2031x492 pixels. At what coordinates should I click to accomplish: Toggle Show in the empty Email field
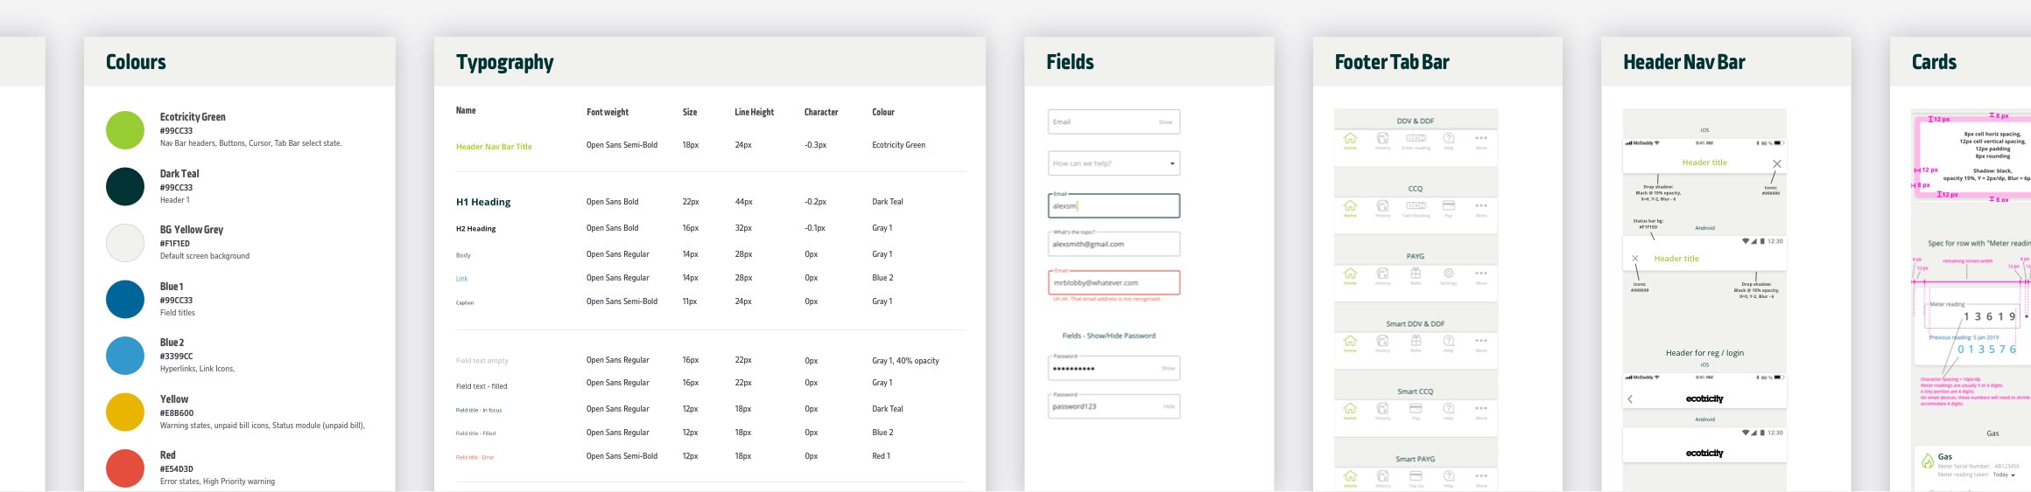[1165, 122]
